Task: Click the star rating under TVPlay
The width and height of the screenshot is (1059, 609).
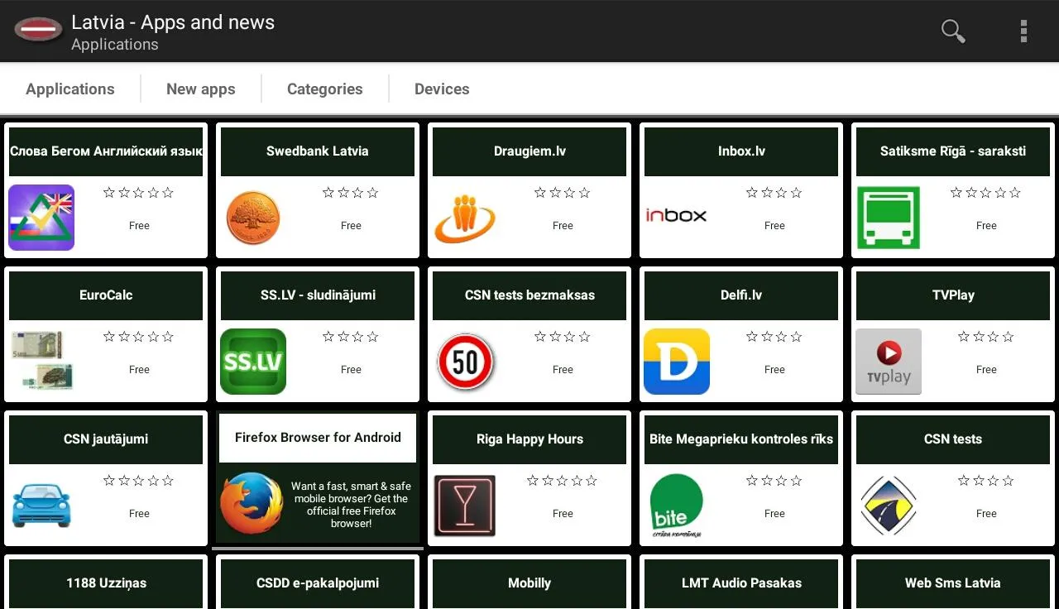Action: pyautogui.click(x=986, y=337)
